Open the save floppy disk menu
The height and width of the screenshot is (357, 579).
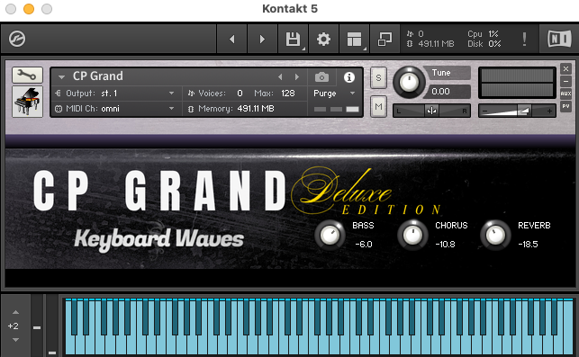point(294,39)
